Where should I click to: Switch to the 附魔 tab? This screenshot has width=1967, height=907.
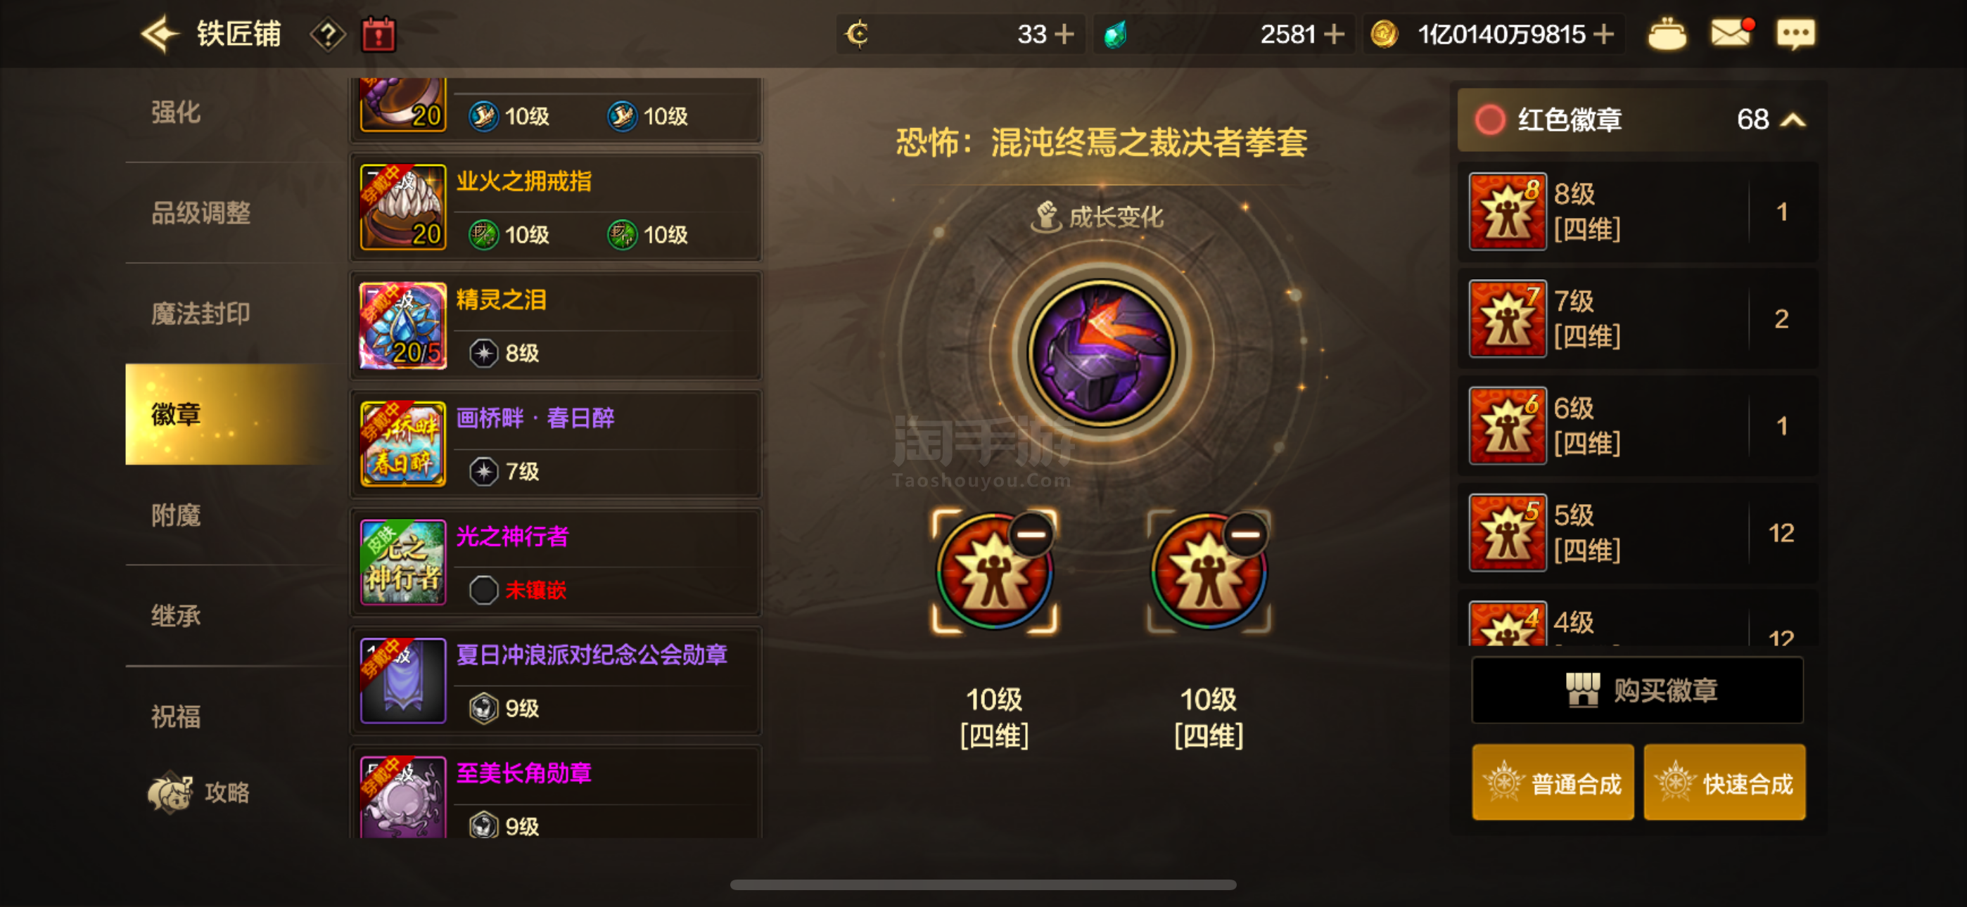click(x=176, y=515)
